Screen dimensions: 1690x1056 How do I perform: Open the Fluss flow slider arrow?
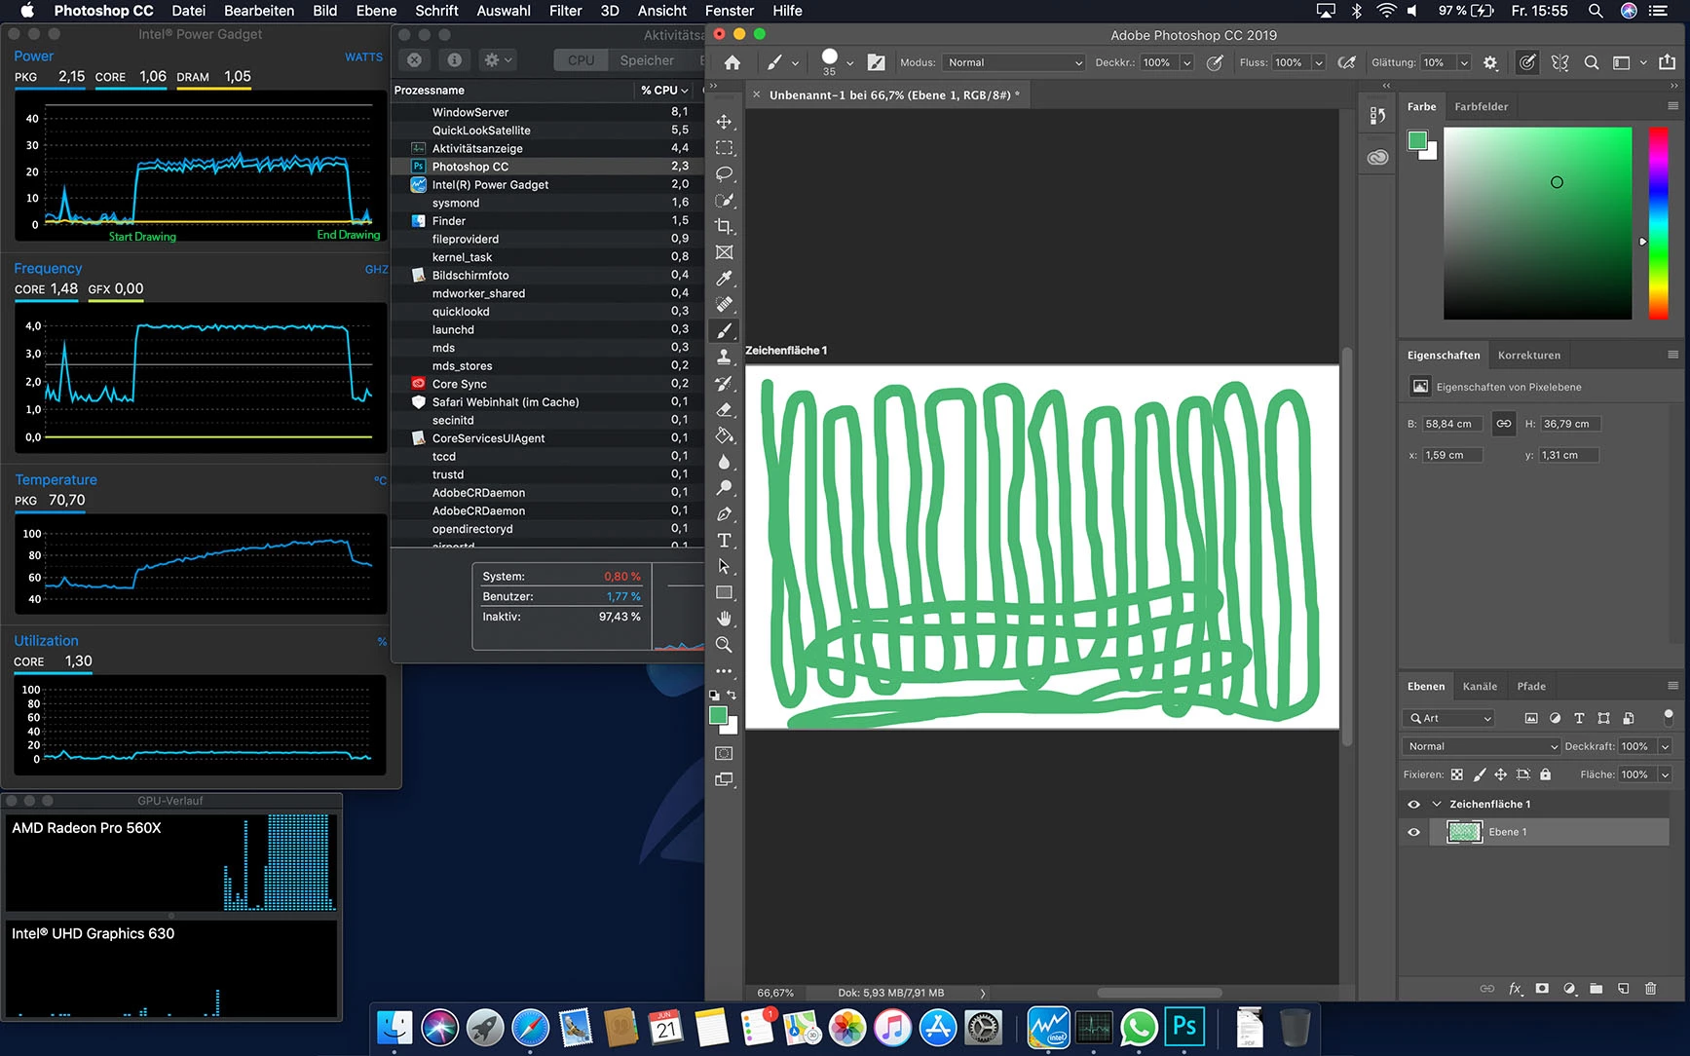tap(1318, 62)
